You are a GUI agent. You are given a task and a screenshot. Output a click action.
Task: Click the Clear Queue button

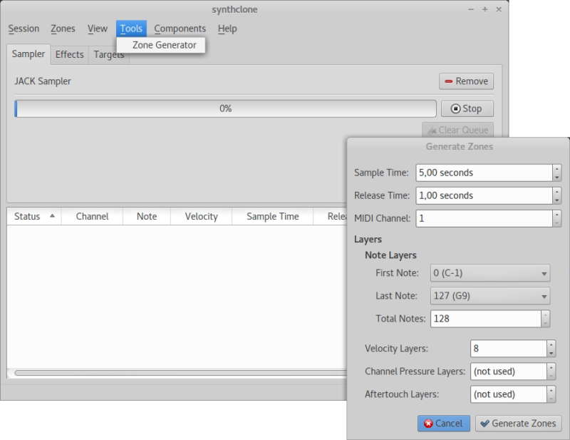pos(457,130)
